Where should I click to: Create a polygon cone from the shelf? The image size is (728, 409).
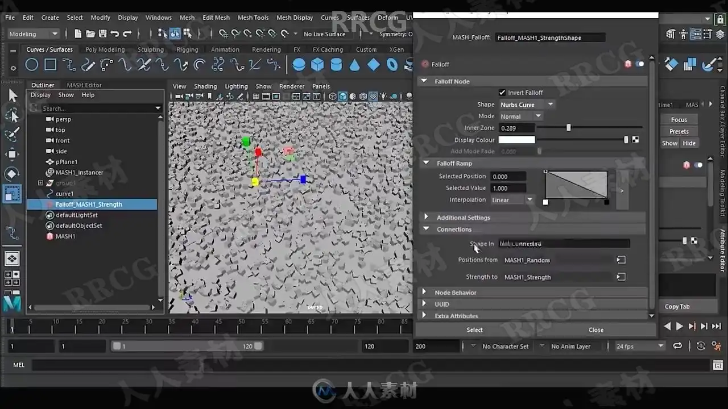pyautogui.click(x=355, y=65)
